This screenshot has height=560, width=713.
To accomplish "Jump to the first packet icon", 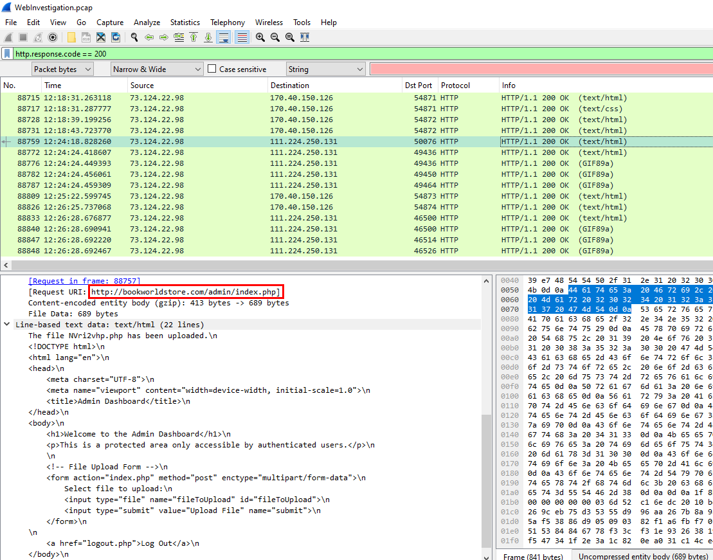I will (194, 37).
